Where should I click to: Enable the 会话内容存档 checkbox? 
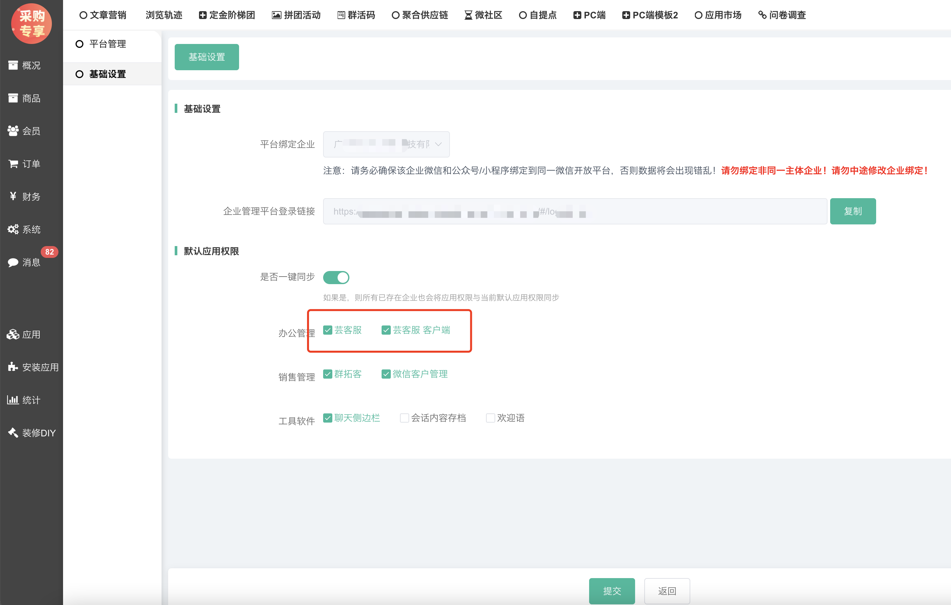coord(404,418)
